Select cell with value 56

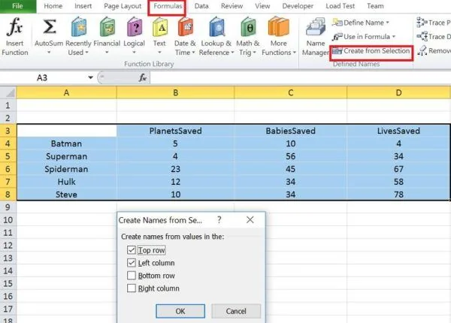pos(290,156)
